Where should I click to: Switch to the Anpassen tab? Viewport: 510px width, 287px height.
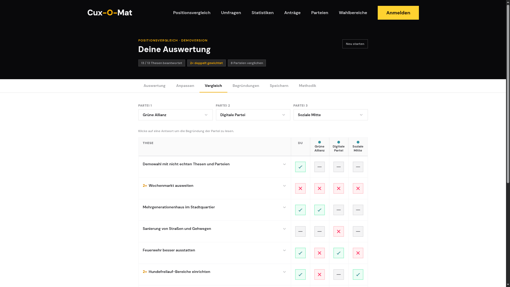tap(185, 86)
